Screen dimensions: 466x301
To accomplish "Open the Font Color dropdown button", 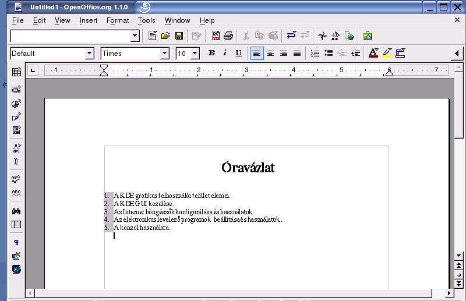I will click(373, 53).
